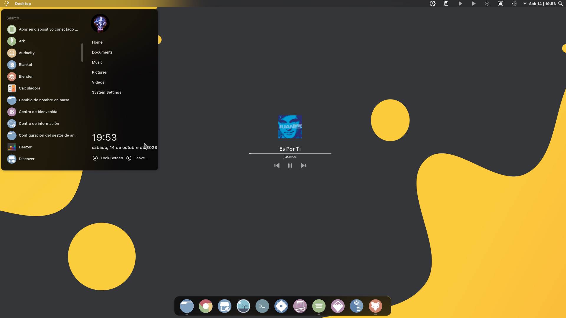
Task: Open the date and time 'Sáb 14 | 19:53'
Action: pyautogui.click(x=542, y=4)
